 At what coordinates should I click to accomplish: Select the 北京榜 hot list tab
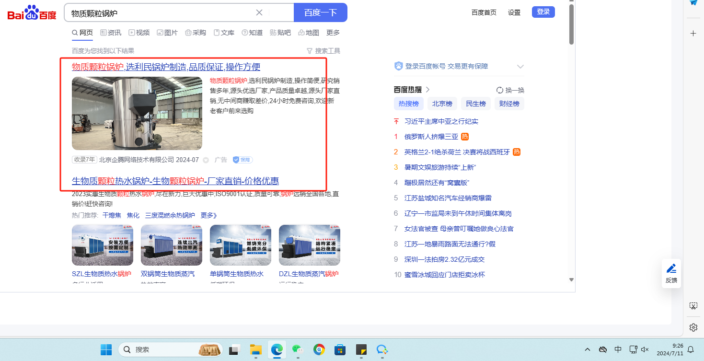pos(442,104)
